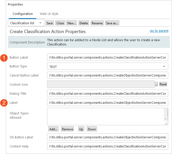The height and width of the screenshot is (154, 172).
Task: Click the Save as... button
Action: pyautogui.click(x=112, y=23)
